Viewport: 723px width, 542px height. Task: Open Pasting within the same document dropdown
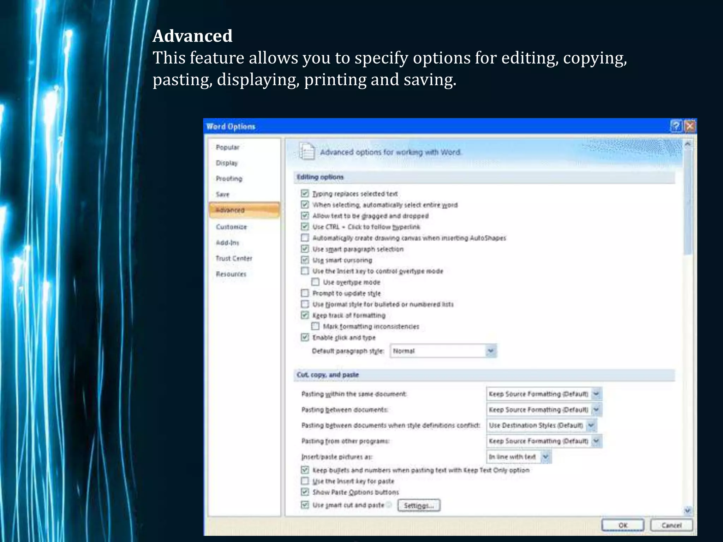544,394
